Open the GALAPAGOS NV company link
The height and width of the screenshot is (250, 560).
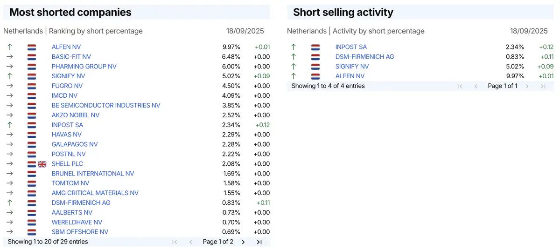[x=75, y=145]
